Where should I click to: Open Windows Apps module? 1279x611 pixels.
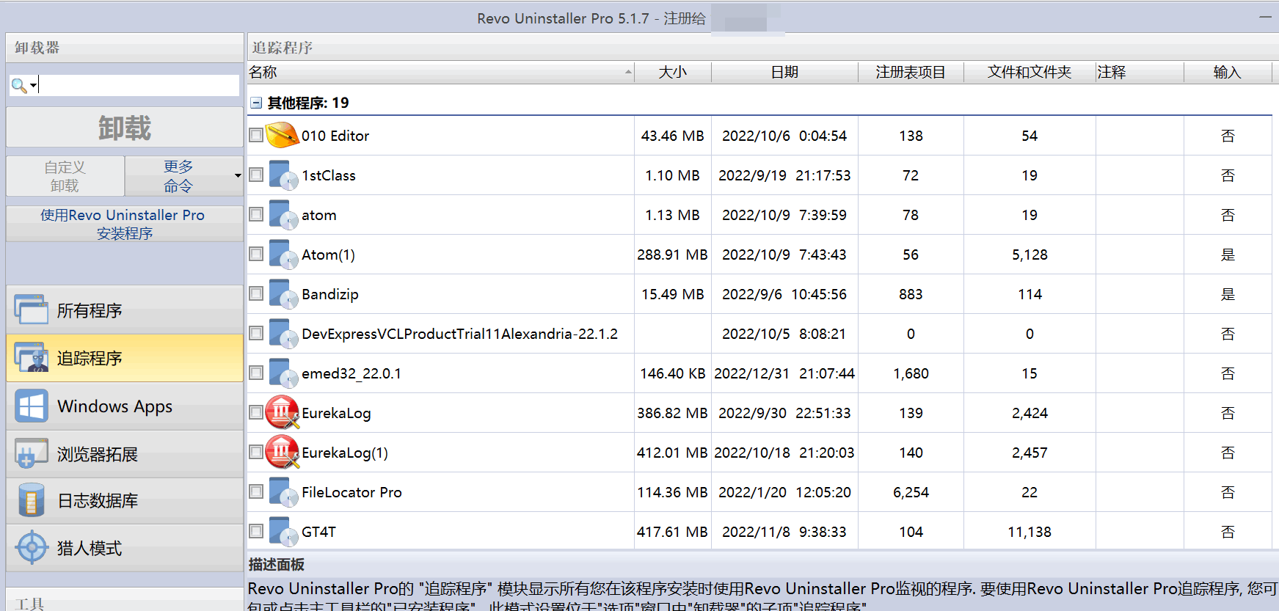click(125, 406)
